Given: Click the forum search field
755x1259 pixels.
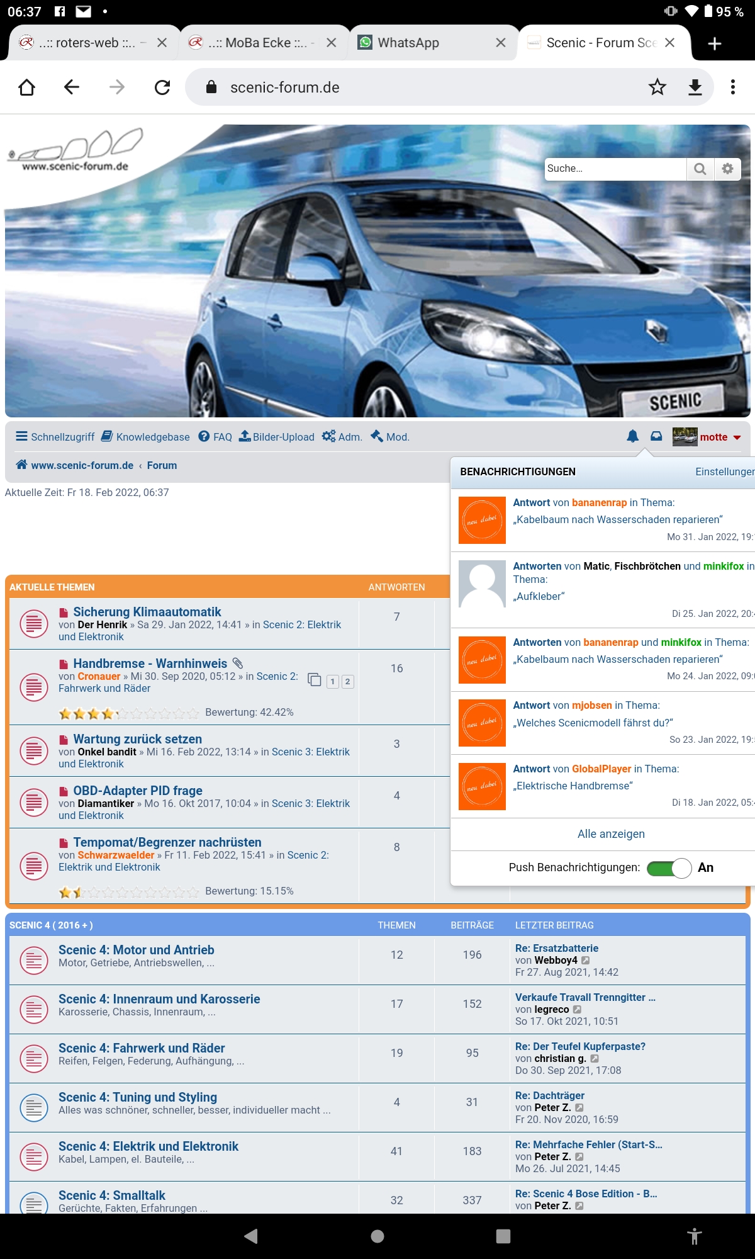Looking at the screenshot, I should tap(615, 169).
